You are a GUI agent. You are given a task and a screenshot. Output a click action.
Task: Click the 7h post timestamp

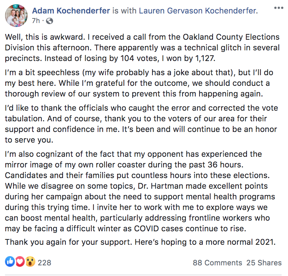click(36, 21)
